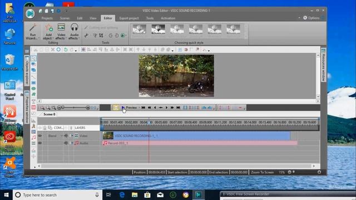Viewport: 356px width, 200px height.
Task: Jump to the start of the timeline
Action: tap(144, 108)
